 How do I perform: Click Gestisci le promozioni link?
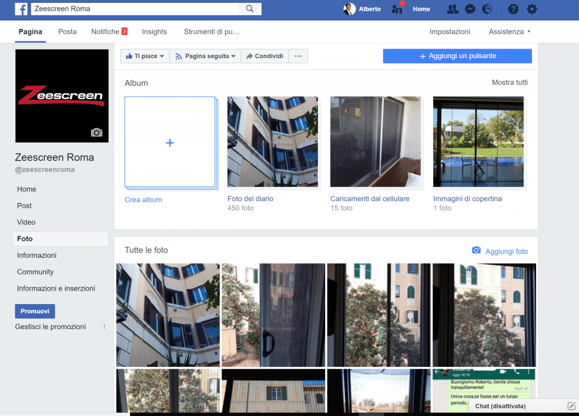coord(50,327)
